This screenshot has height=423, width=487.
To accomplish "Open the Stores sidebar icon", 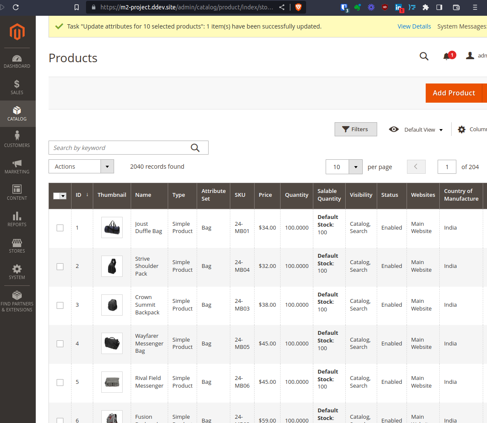I will [x=17, y=243].
